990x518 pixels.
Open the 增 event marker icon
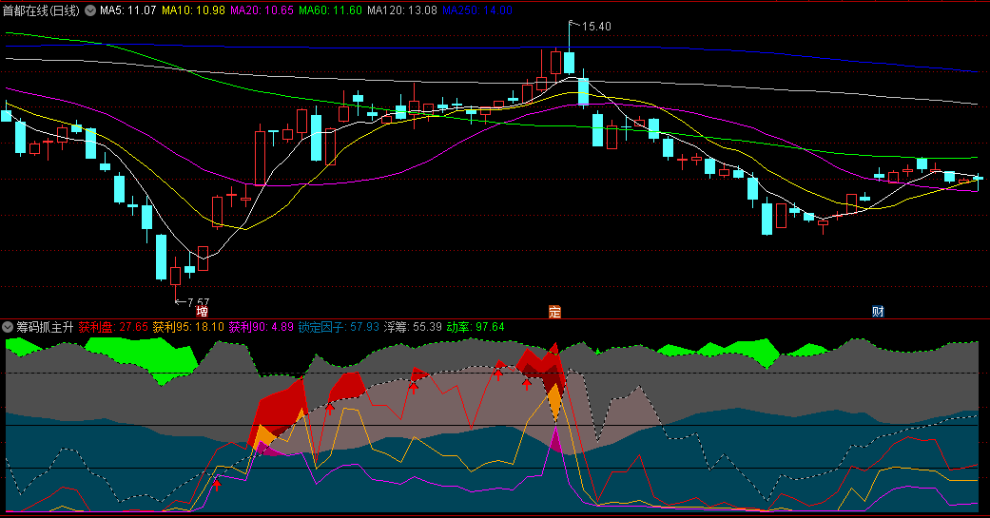[202, 312]
